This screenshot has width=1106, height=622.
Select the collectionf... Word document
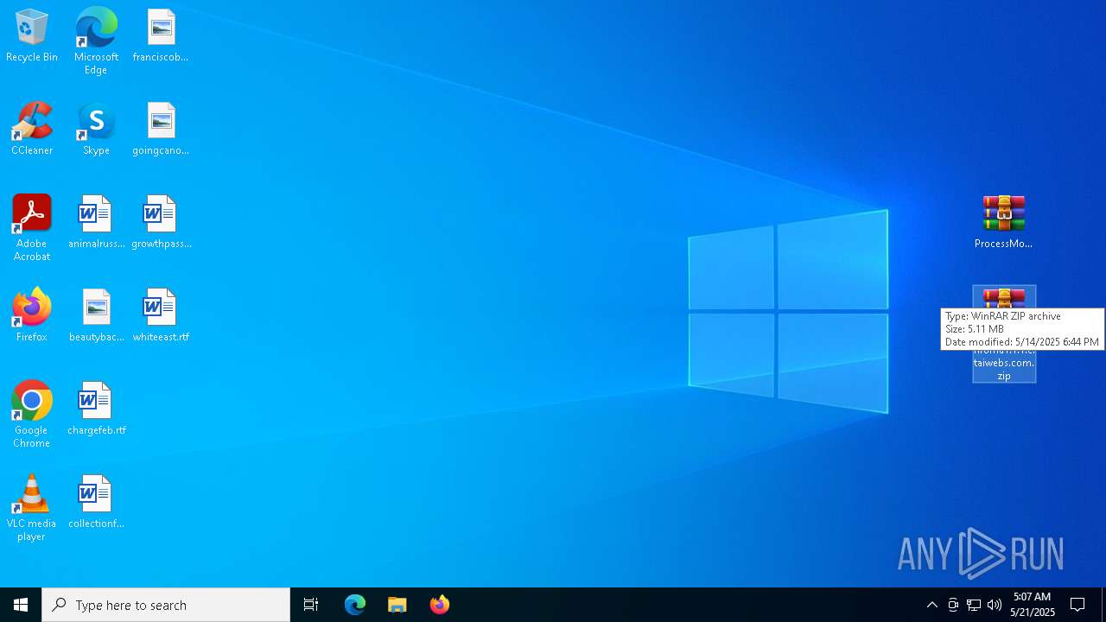[96, 503]
